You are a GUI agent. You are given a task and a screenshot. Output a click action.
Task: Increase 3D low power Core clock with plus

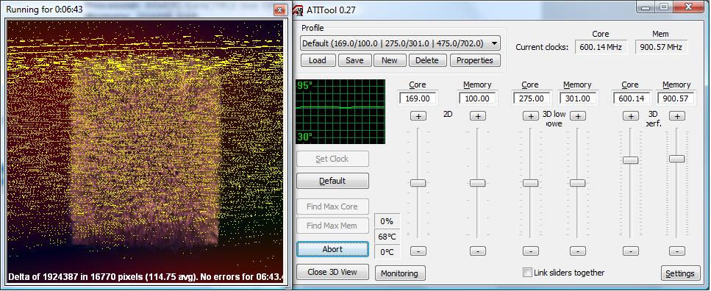(x=530, y=116)
